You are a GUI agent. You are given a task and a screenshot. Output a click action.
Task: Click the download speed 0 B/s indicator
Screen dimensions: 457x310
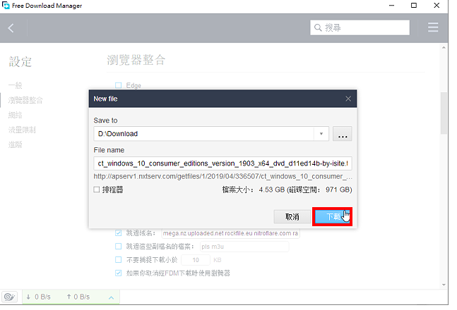pos(38,297)
